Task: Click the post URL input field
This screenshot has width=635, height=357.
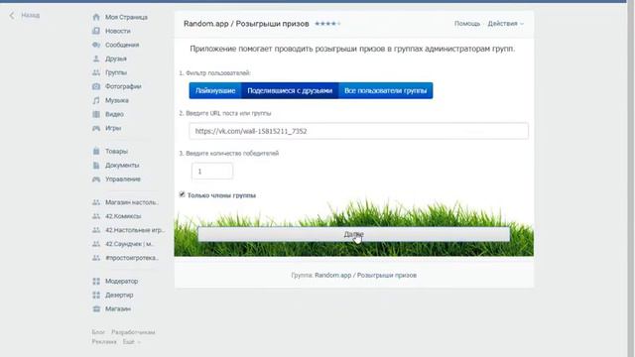Action: [358, 131]
